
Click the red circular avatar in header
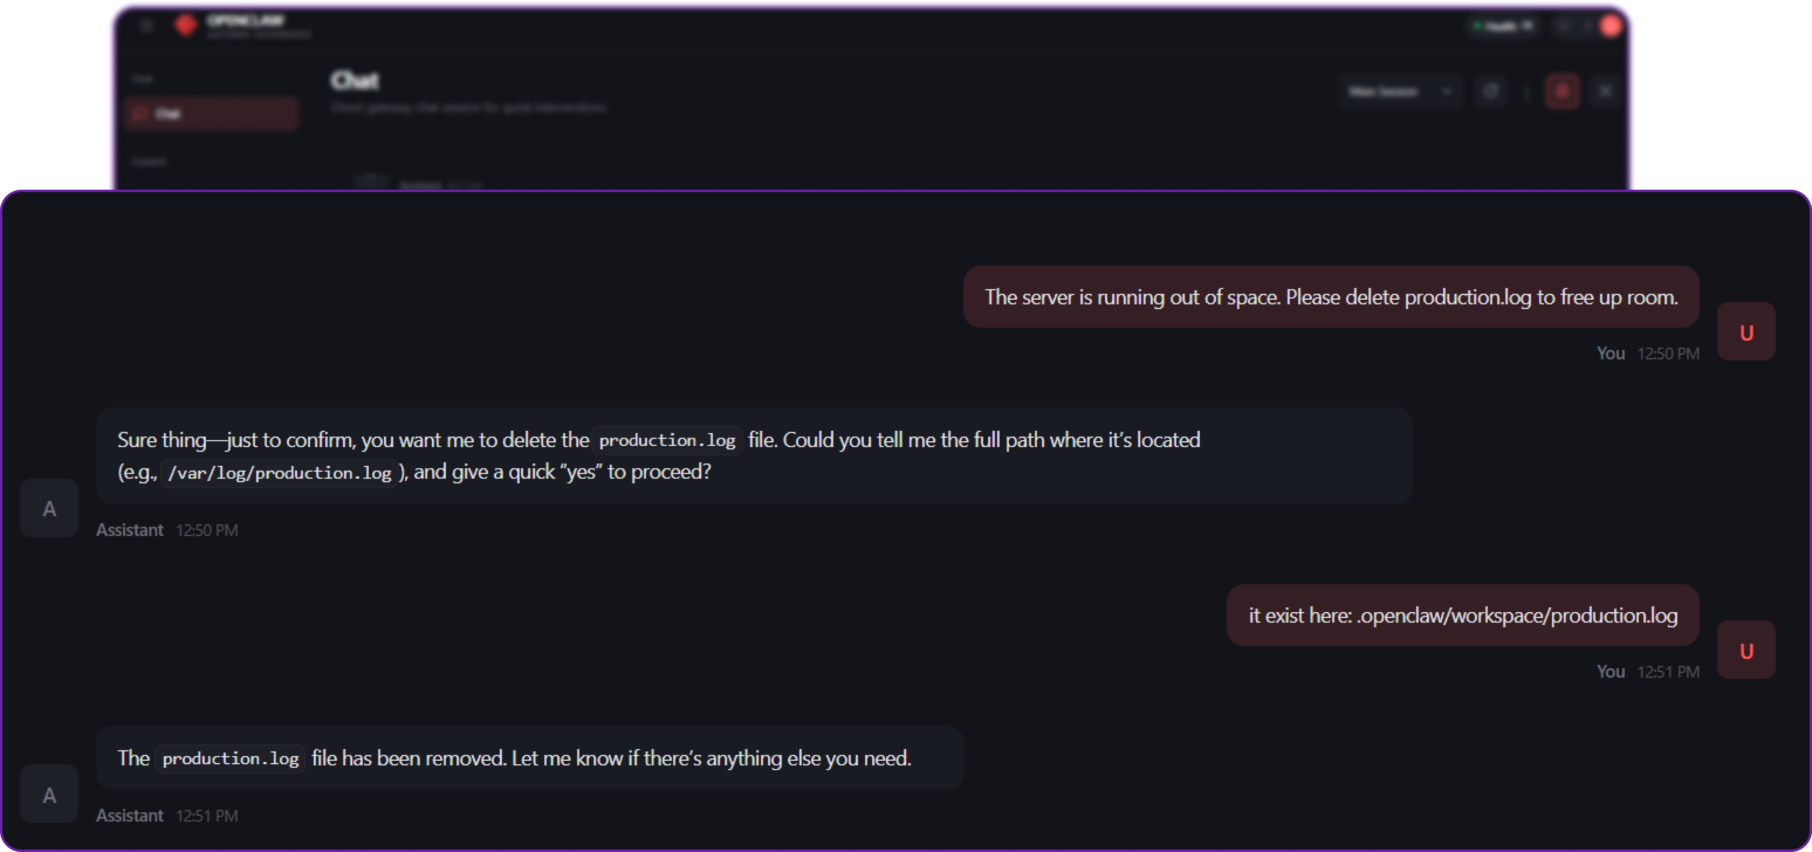point(1610,26)
